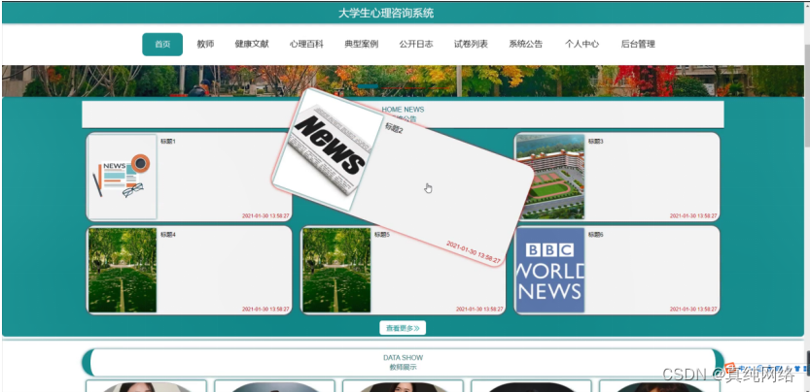Click the 大学生心理咨询系统 site title
The image size is (810, 392).
[x=386, y=14]
